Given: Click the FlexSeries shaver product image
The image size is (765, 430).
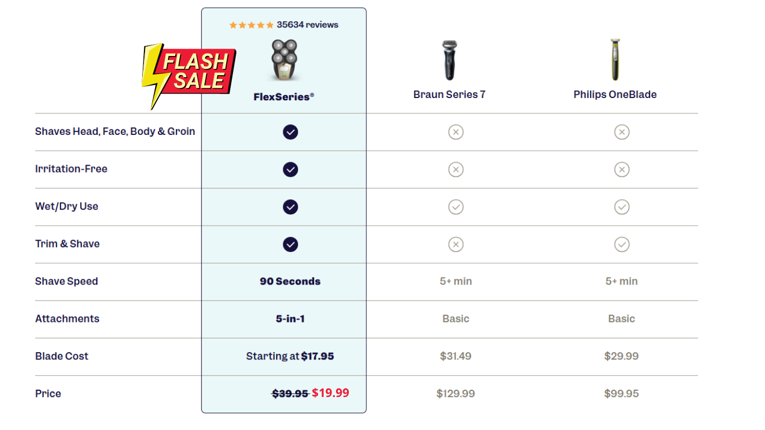Looking at the screenshot, I should pos(284,60).
